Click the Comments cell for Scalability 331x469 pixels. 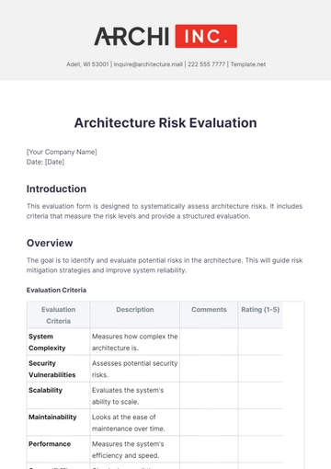(x=209, y=395)
